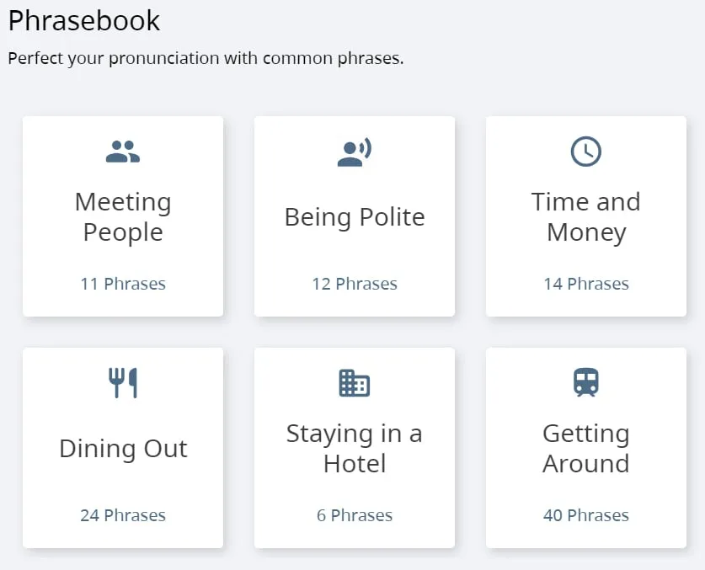
Task: Click the hotel building icon
Action: click(x=355, y=383)
